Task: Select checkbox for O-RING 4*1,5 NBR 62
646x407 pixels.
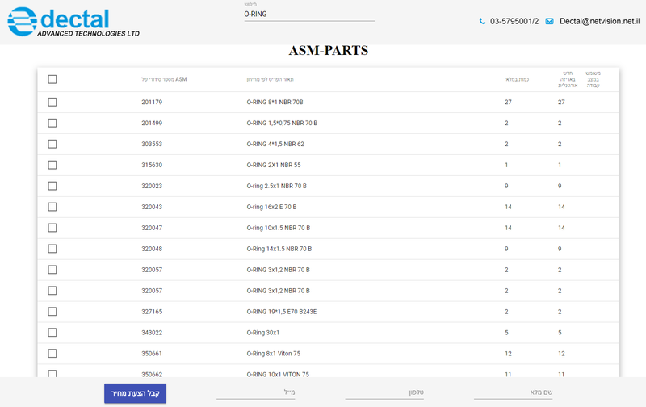Action: [x=52, y=144]
